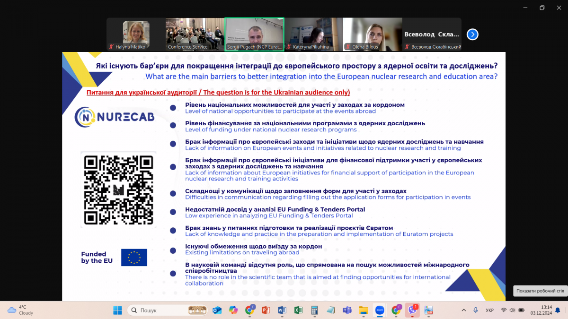568x319 pixels.
Task: Open File Explorer from the taskbar
Action: (x=364, y=310)
